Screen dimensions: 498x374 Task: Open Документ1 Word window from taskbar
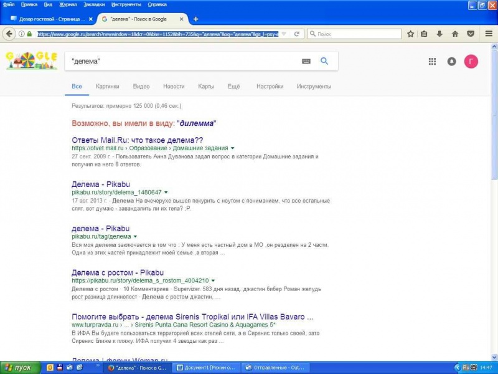[205, 368]
